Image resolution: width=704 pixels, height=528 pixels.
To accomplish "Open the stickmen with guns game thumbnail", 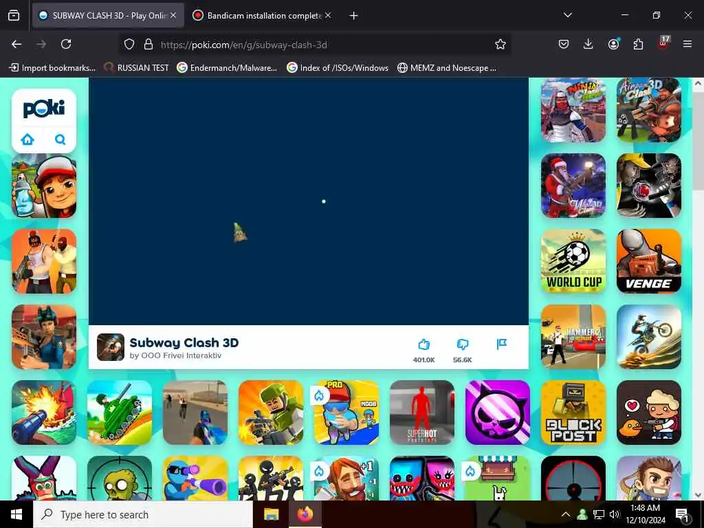I will tap(271, 478).
